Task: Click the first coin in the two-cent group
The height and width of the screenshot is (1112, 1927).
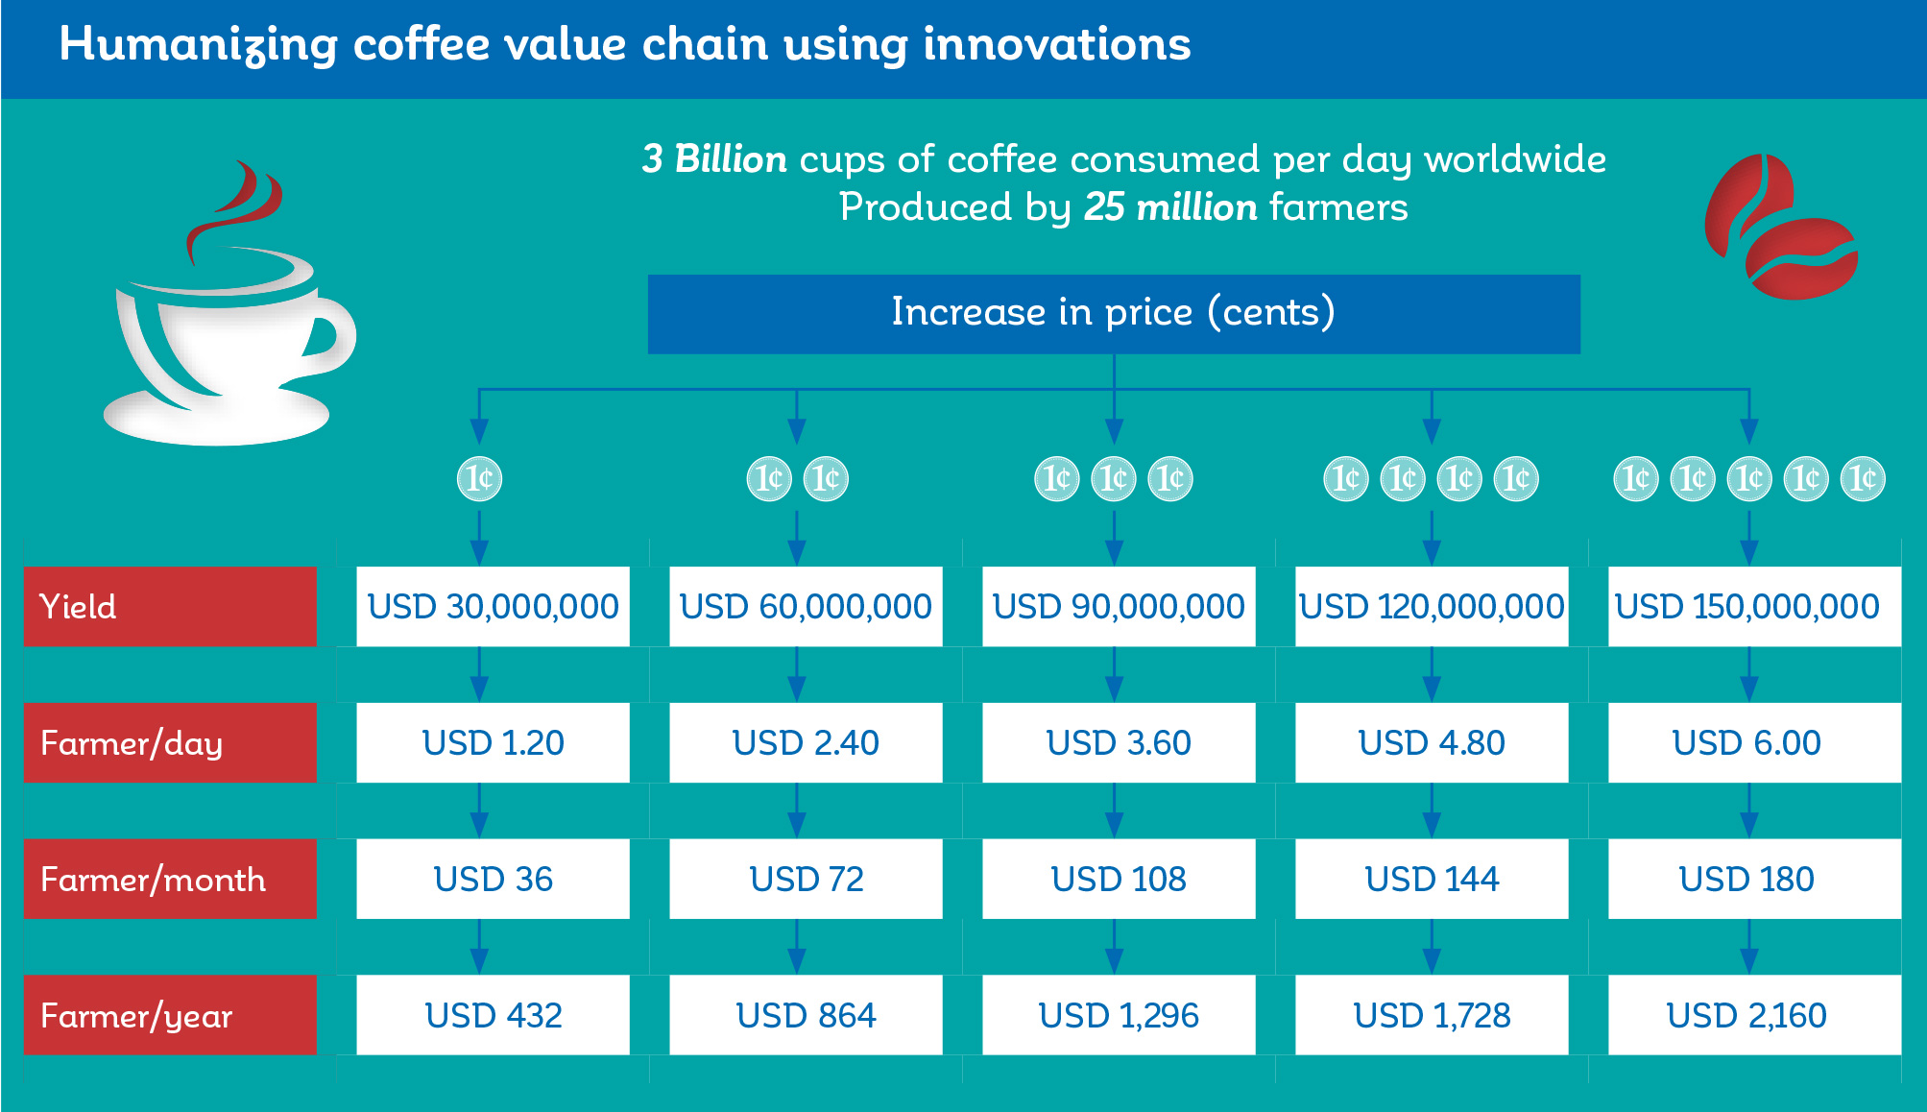Action: pos(769,478)
